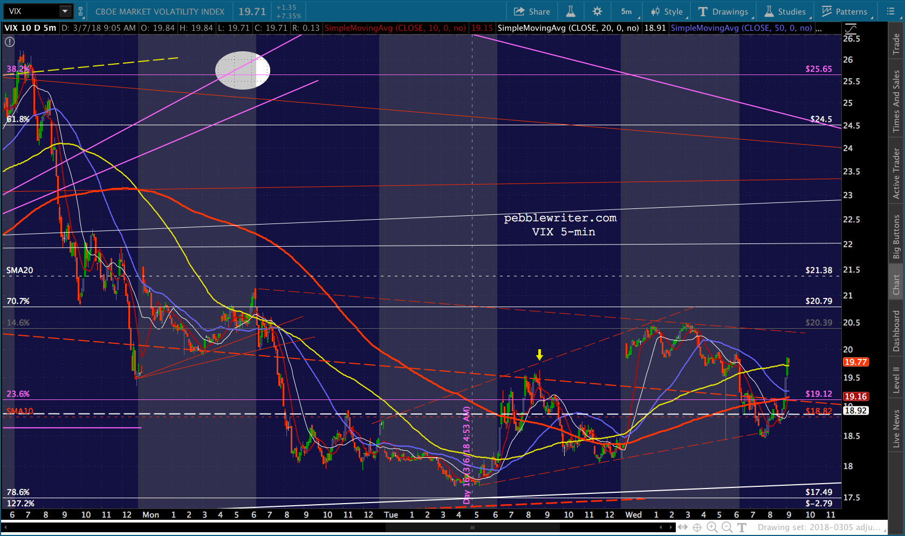Click the chart alert exclamation icon

10,42
